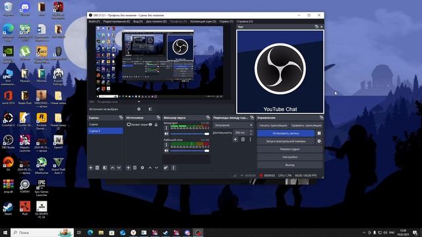This screenshot has width=422, height=237.
Task: Undock the Sources panel
Action: 158,118
